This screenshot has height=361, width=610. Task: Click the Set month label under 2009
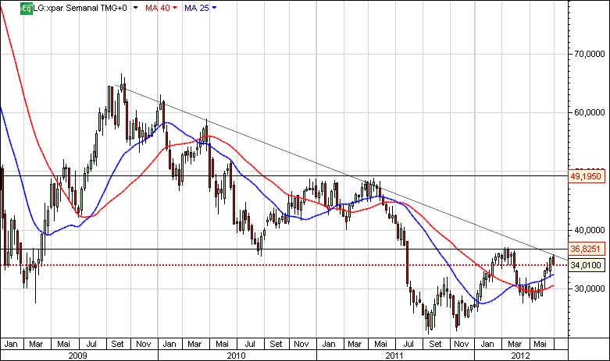tap(117, 344)
